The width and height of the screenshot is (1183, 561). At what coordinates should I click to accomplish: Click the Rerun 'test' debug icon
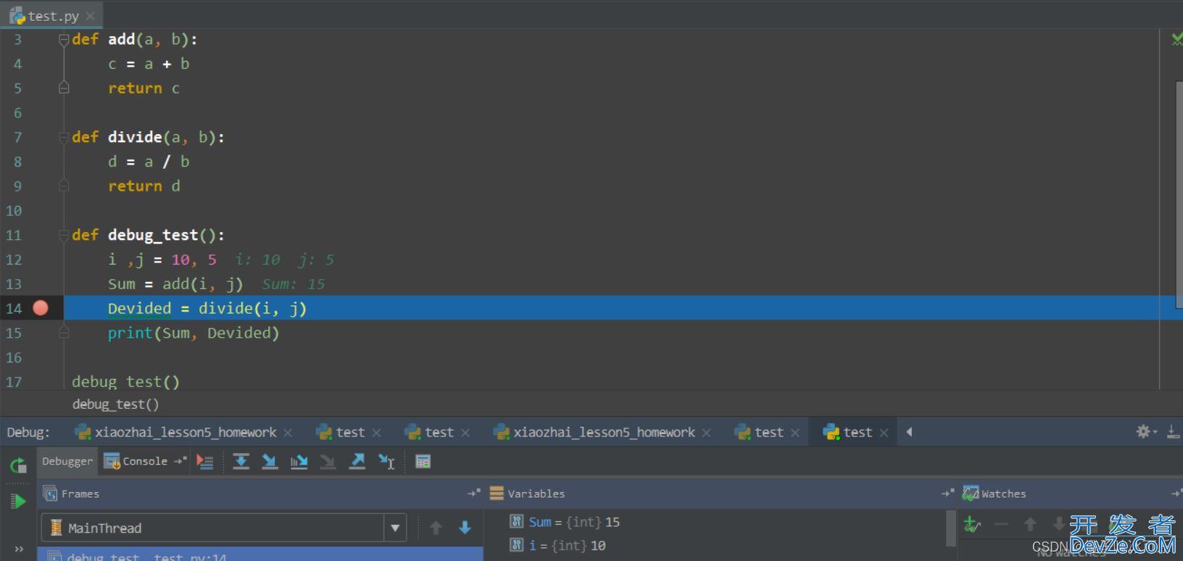point(18,465)
